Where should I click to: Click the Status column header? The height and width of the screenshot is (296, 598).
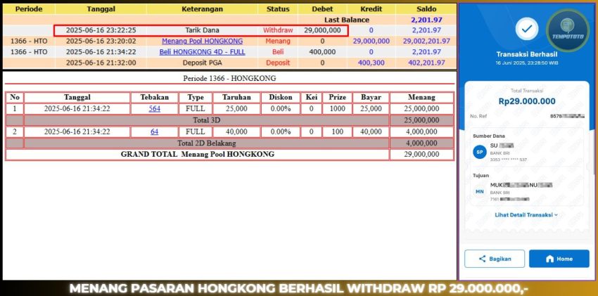pos(278,9)
